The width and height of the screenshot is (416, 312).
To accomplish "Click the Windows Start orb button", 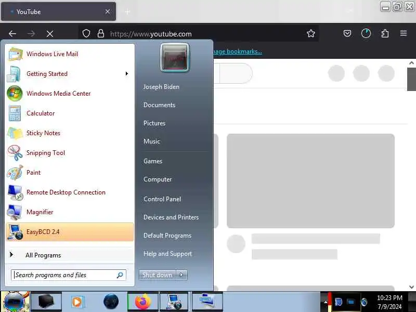I will coord(15,302).
